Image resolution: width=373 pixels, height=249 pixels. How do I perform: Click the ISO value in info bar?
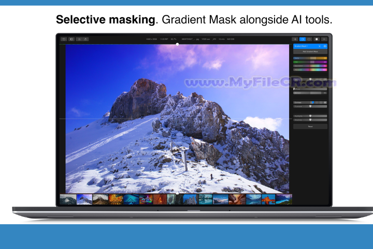point(231,39)
